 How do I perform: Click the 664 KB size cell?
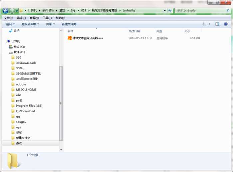195,38
